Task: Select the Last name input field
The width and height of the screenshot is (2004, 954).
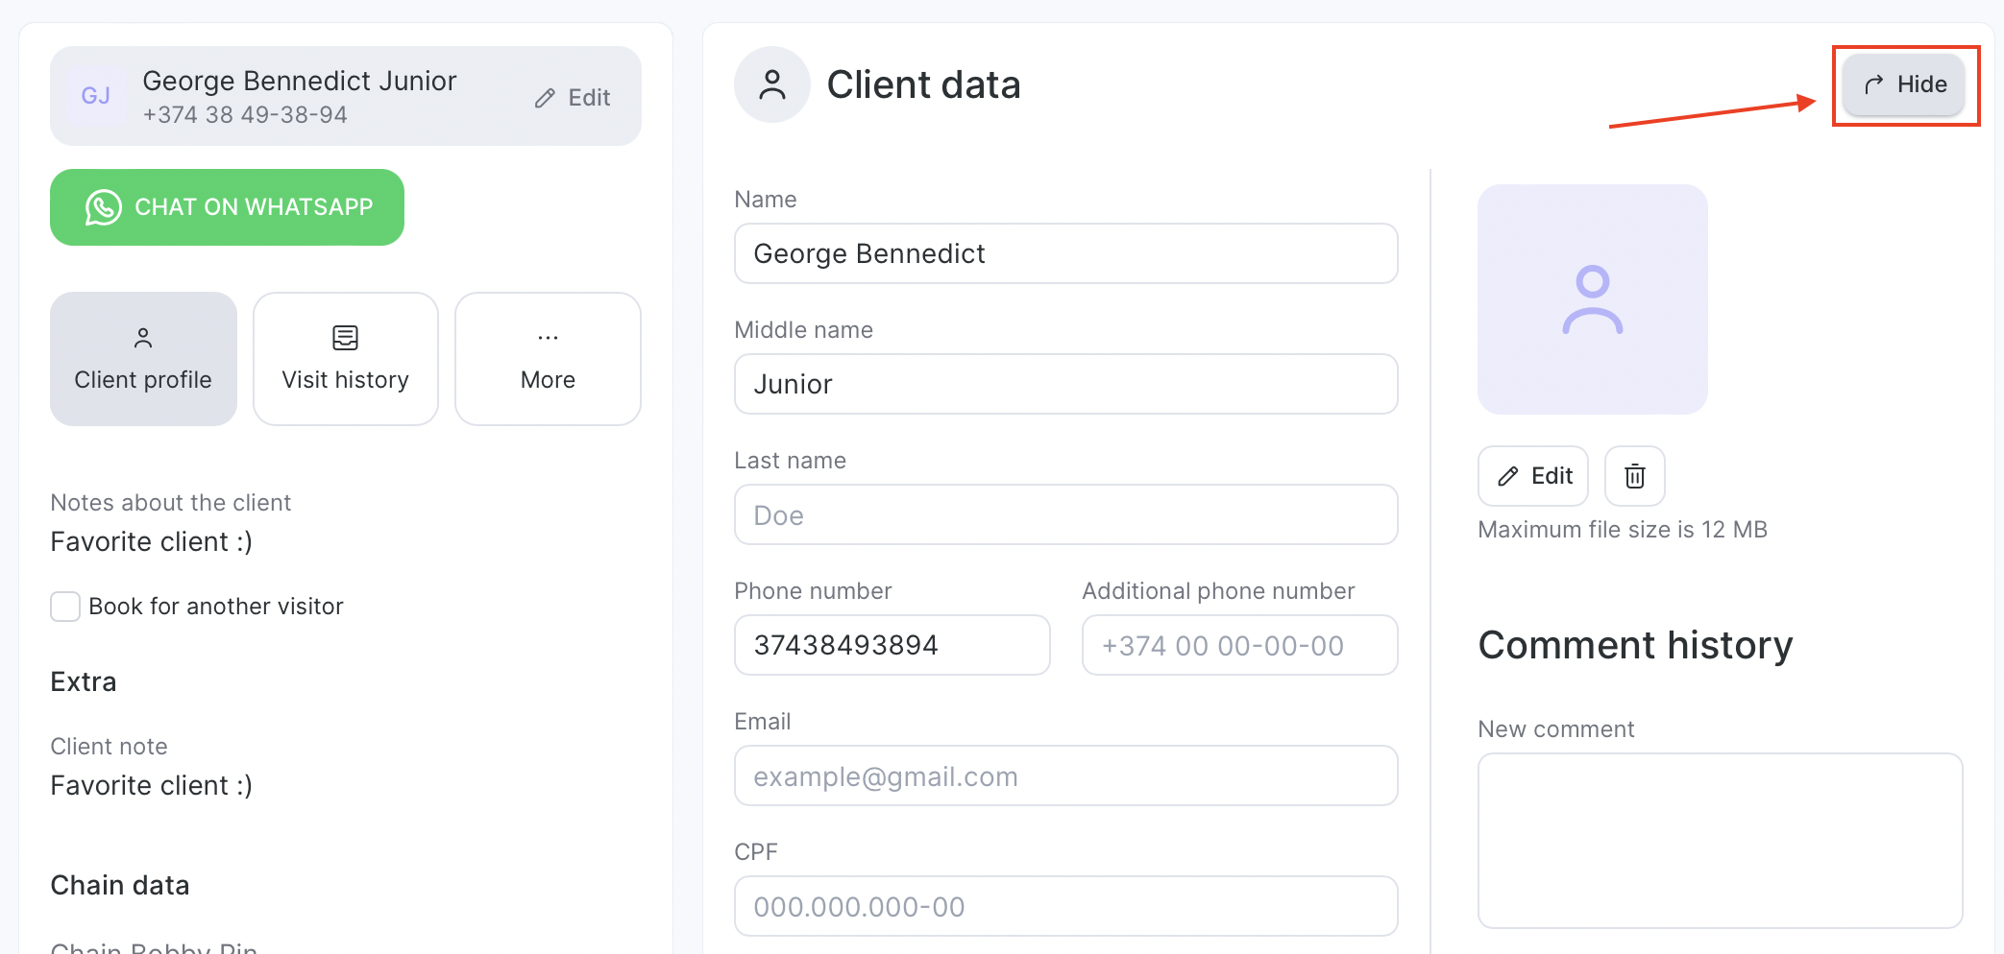Action: pyautogui.click(x=1065, y=515)
